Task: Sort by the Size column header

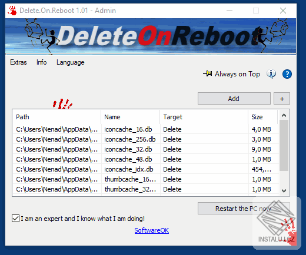Action: tap(263, 117)
